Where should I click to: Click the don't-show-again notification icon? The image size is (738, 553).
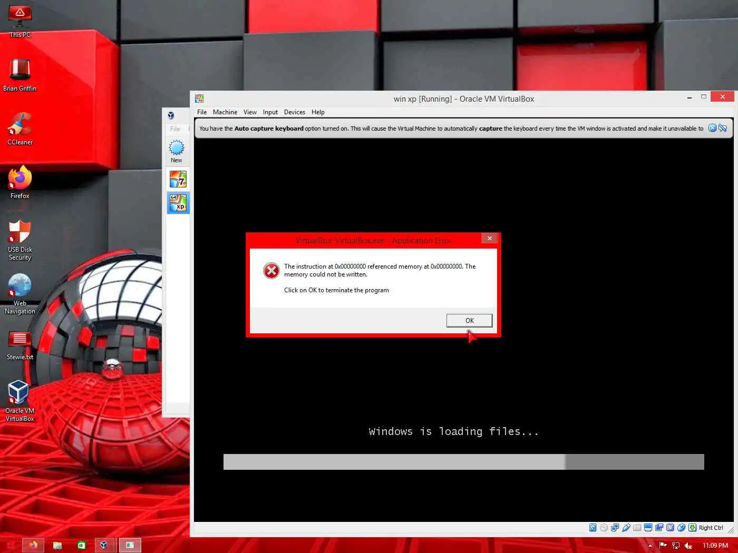click(x=723, y=128)
